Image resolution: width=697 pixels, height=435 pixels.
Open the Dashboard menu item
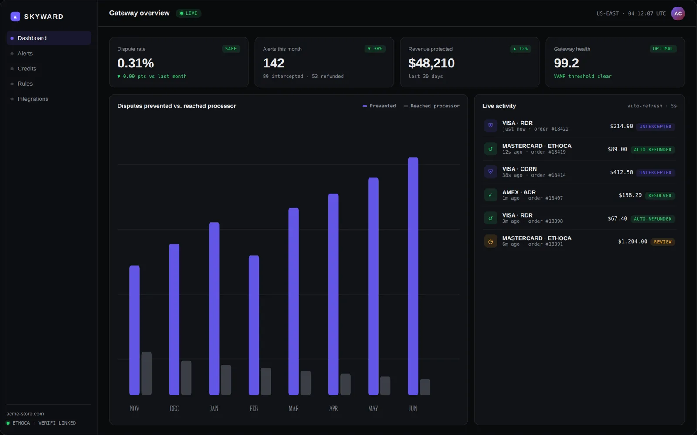(x=49, y=38)
